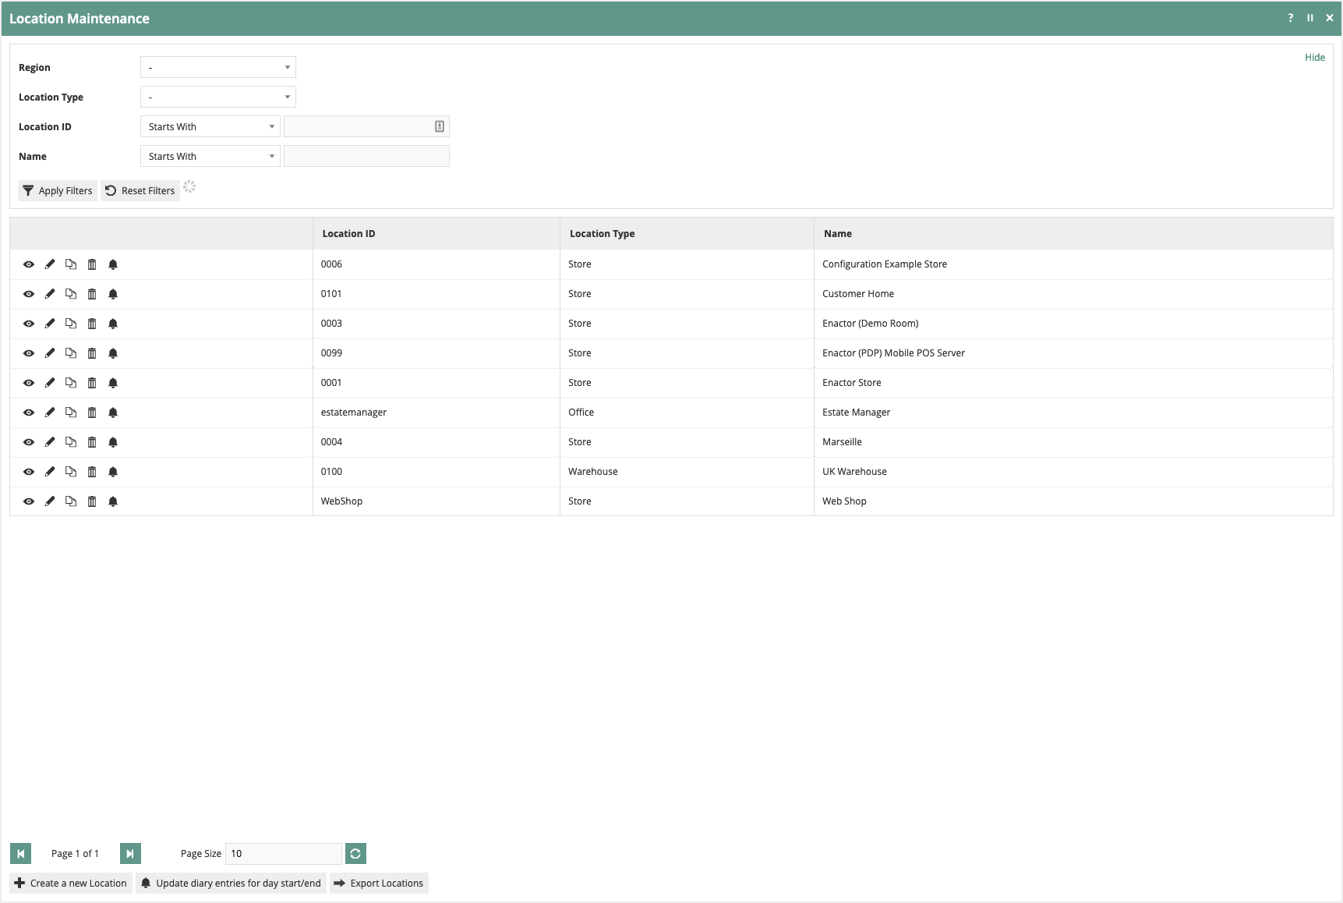Viewport: 1343px width, 903px height.
Task: View details of Configuration Example Store
Action: tap(29, 264)
